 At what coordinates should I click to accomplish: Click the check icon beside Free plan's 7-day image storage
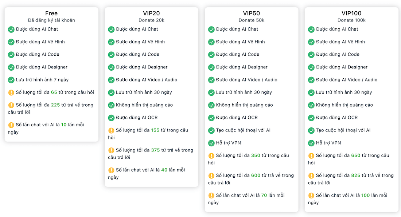coord(11,80)
